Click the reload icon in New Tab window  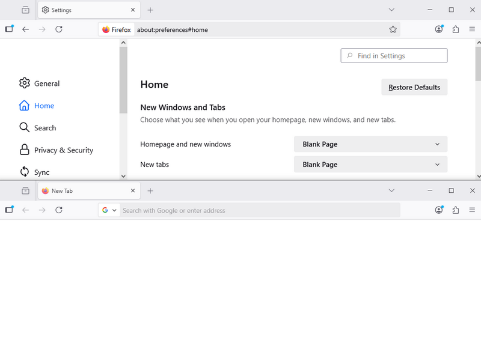click(59, 210)
